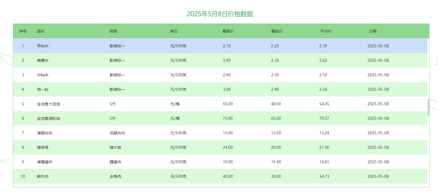Click the 金龙鱼调和油 product name
This screenshot has width=438, height=192.
[x=49, y=118]
